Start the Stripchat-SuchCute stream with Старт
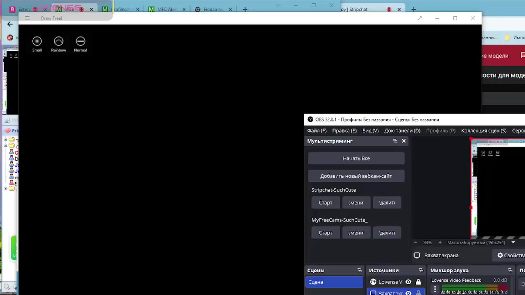This screenshot has height=295, width=525. pos(325,203)
